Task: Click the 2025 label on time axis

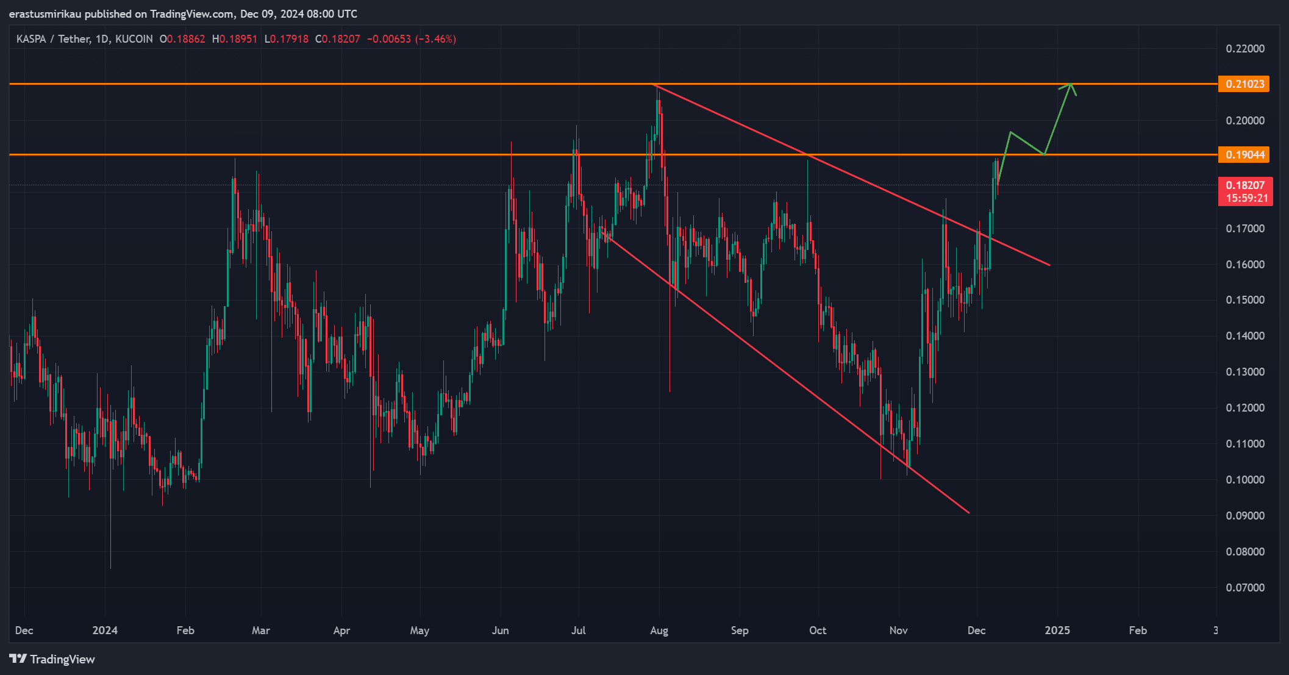Action: point(1057,630)
